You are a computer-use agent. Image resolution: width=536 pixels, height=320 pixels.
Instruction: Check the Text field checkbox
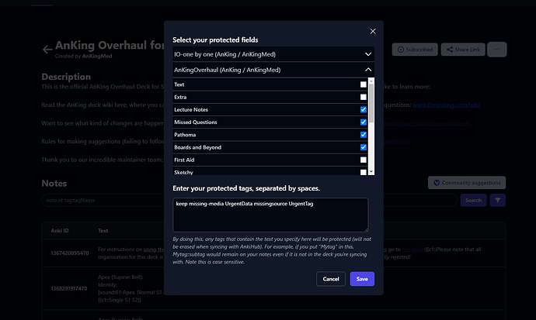363,84
